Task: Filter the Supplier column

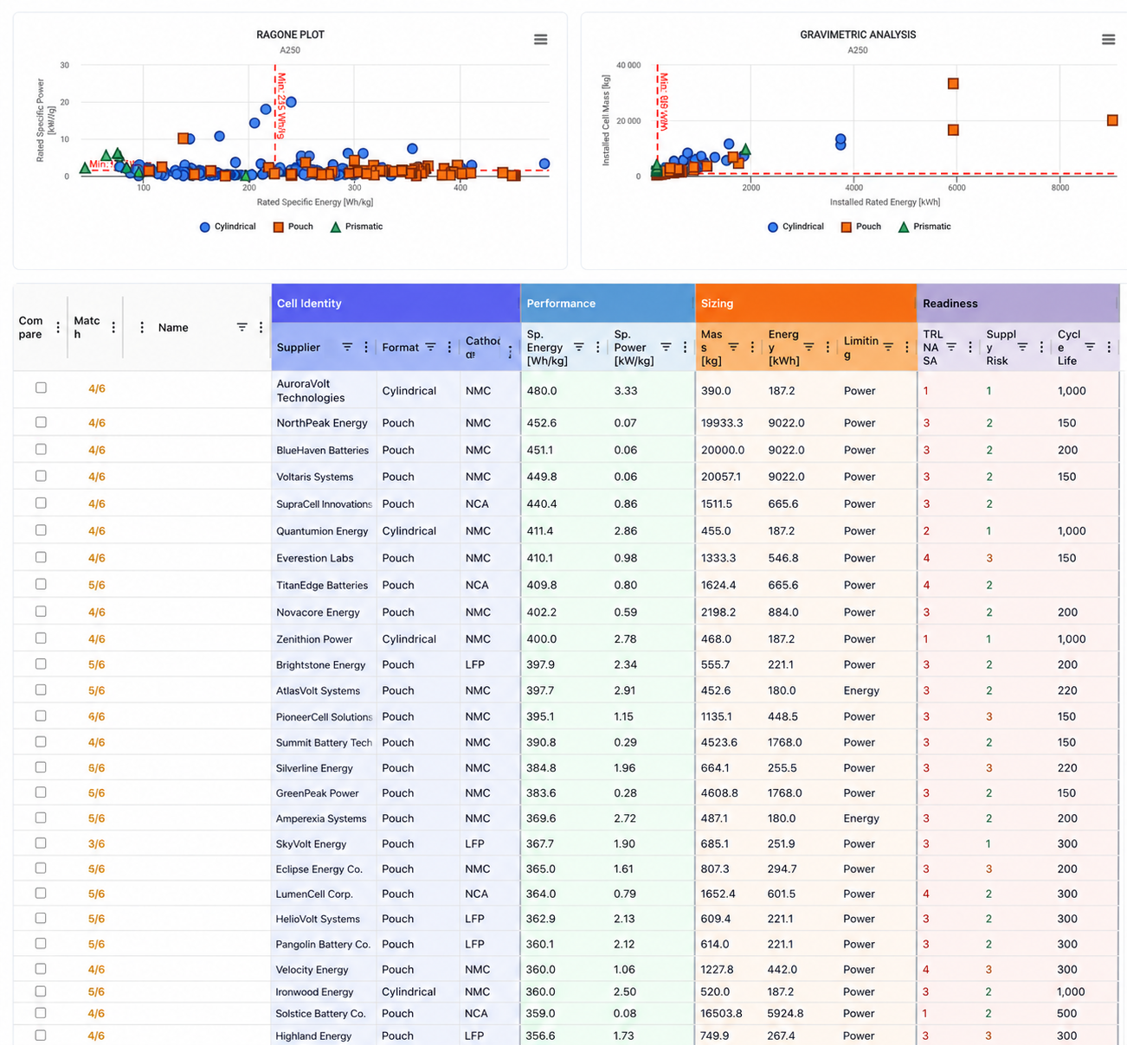Action: click(x=347, y=347)
